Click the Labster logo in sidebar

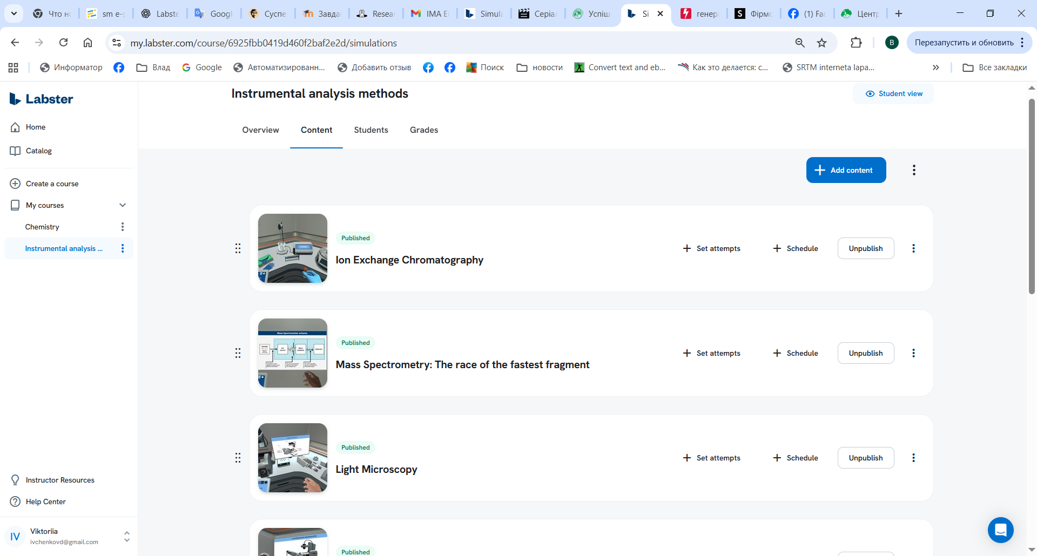[x=42, y=99]
